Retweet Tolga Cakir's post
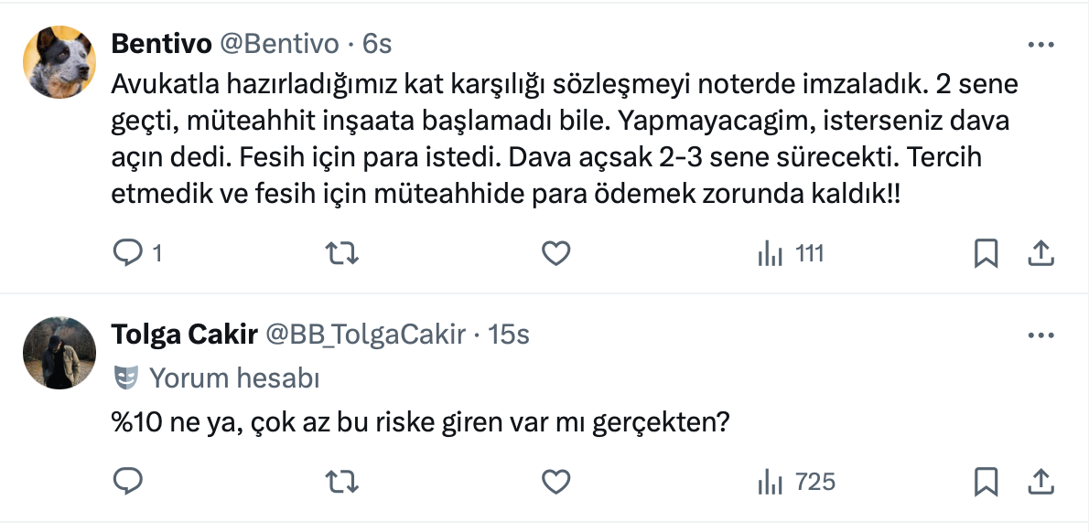Image resolution: width=1089 pixels, height=532 pixels. [x=341, y=481]
